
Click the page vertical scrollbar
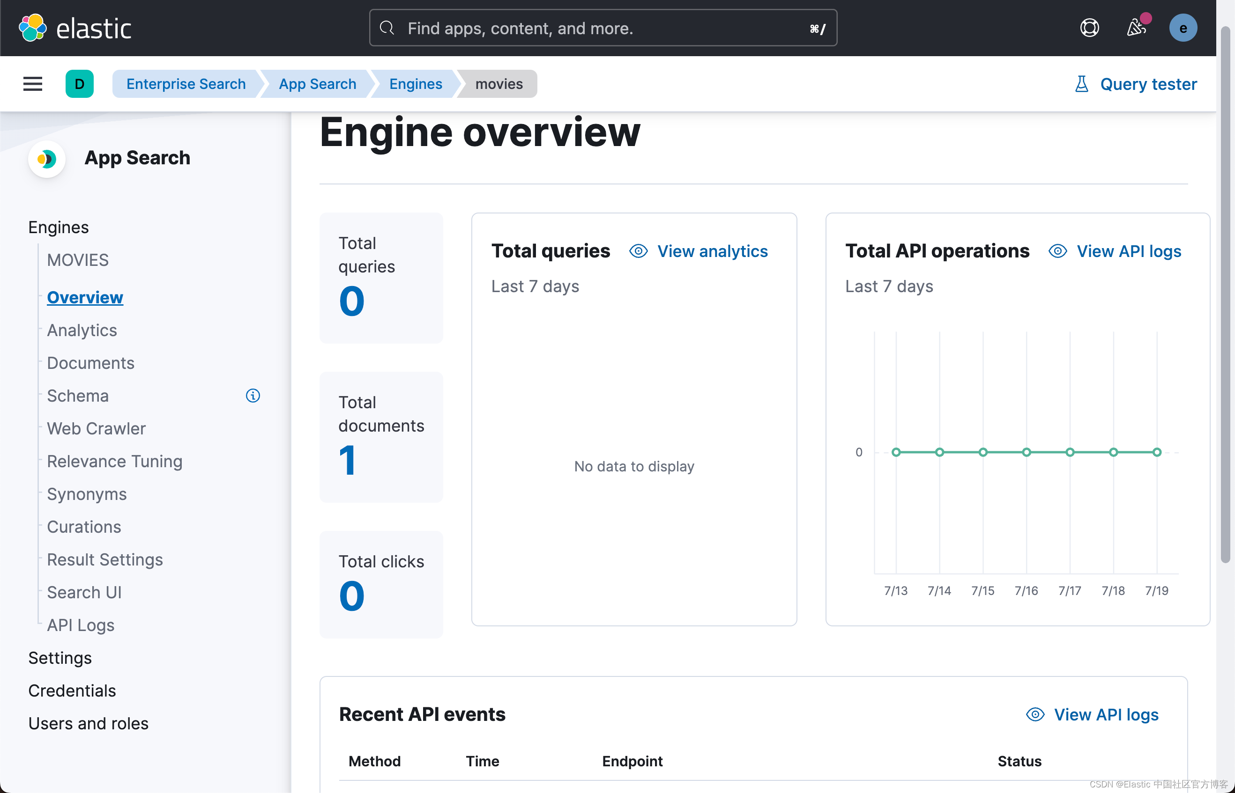[x=1226, y=294]
